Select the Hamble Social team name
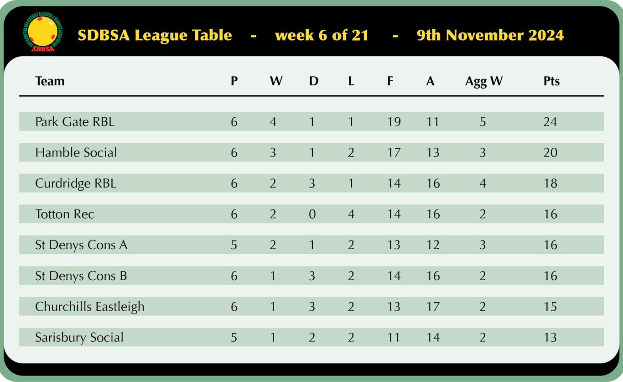The width and height of the screenshot is (623, 382). point(76,152)
